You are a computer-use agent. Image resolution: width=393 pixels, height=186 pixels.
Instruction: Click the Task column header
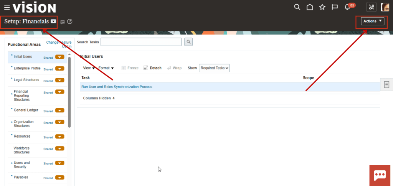86,78
